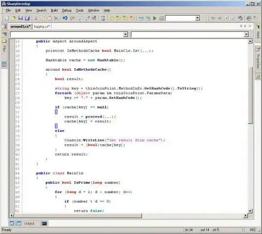Open the member selector dropdown above the editor
This screenshot has height=234, width=262.
(x=246, y=35)
